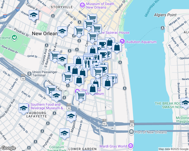Select the school marker in Faubourg Lafayette
Screen dimensions: 189x151
click(x=23, y=108)
